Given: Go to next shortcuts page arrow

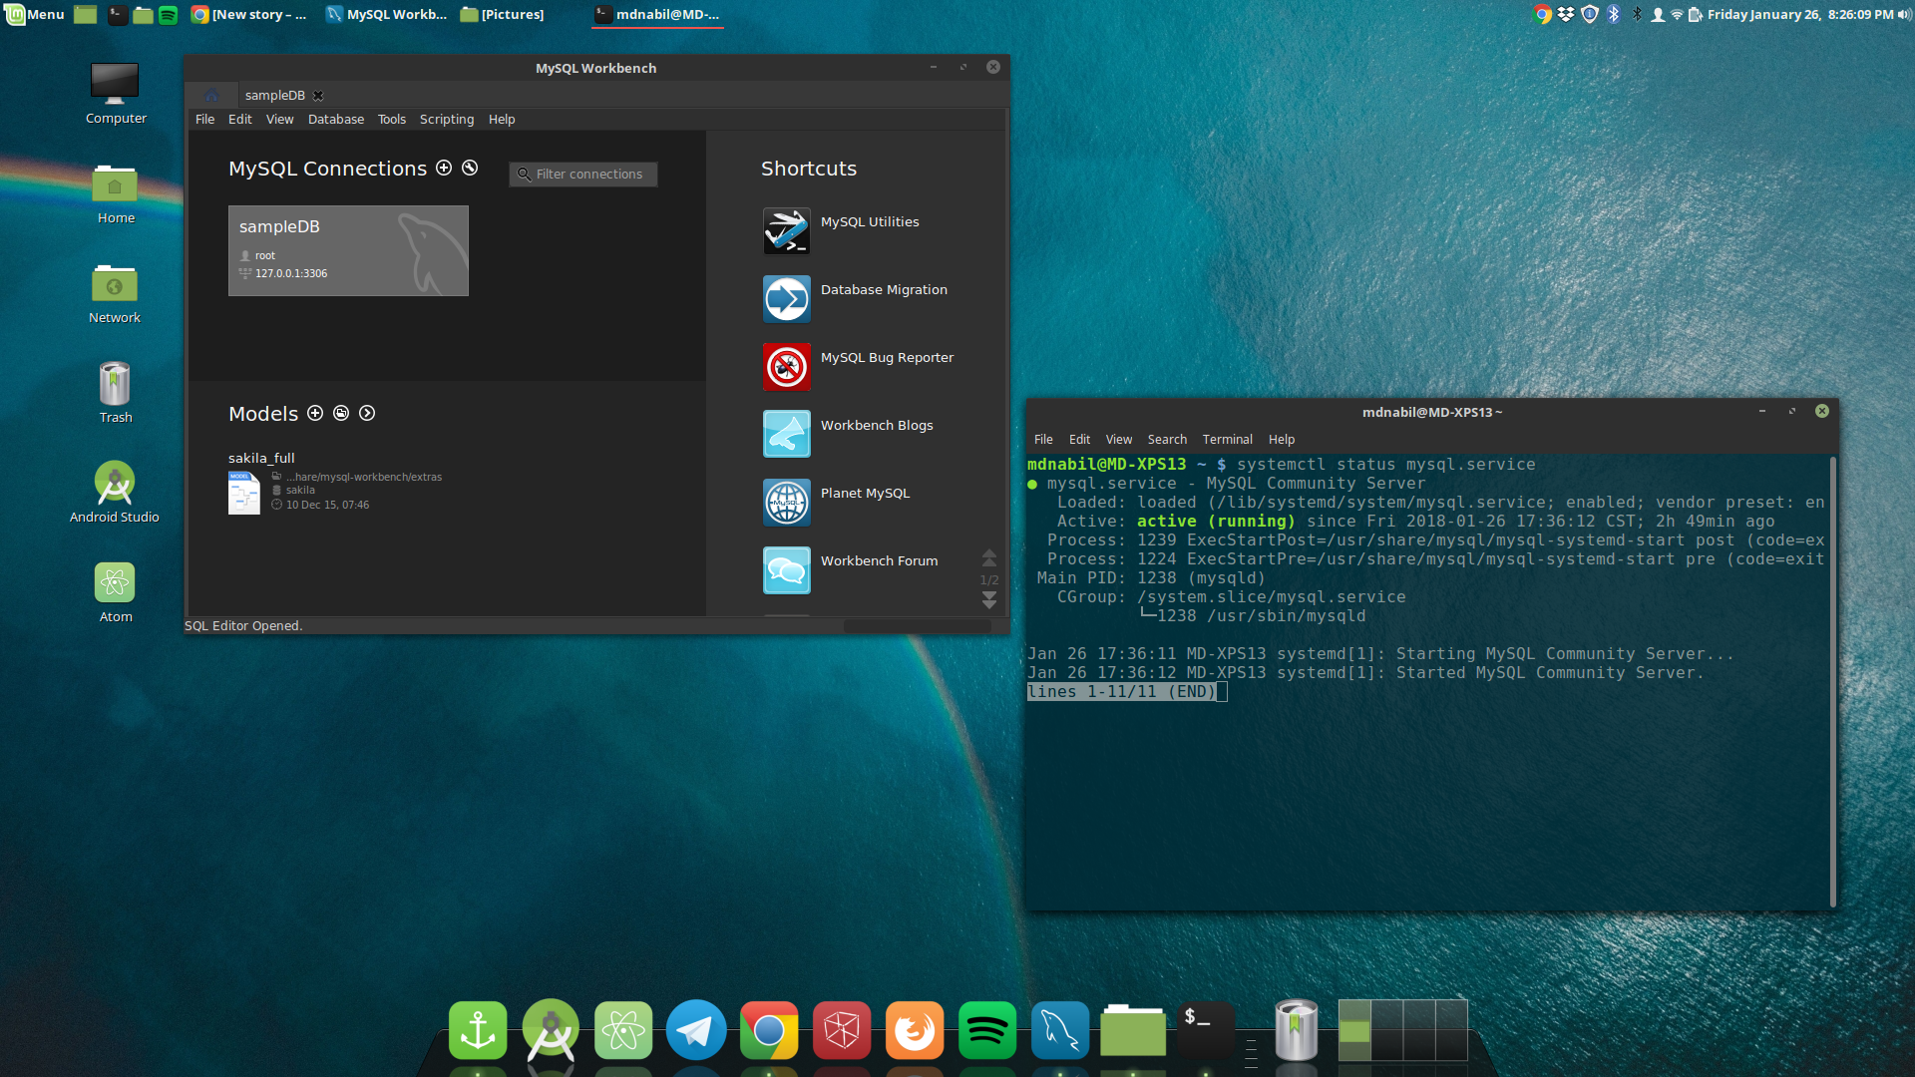Looking at the screenshot, I should coord(989,600).
